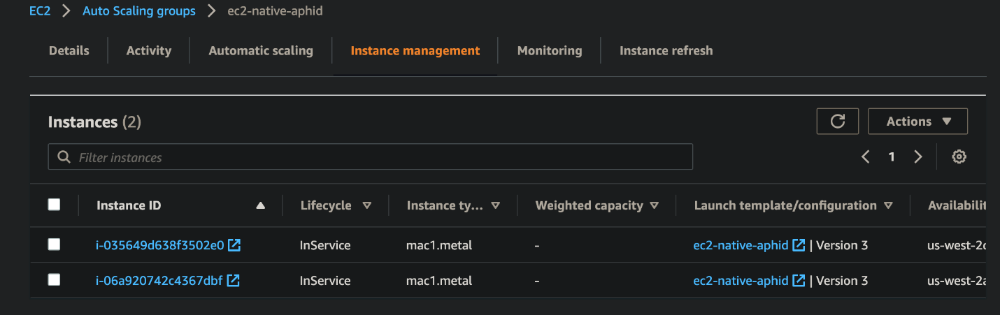Open the Auto Scaling groups breadcrumb link
Image resolution: width=1000 pixels, height=315 pixels.
click(x=139, y=11)
